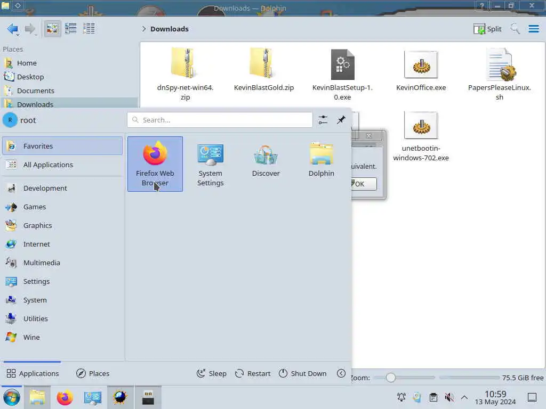Open the application launcher start button
Screen dimensions: 546x409
[12, 397]
